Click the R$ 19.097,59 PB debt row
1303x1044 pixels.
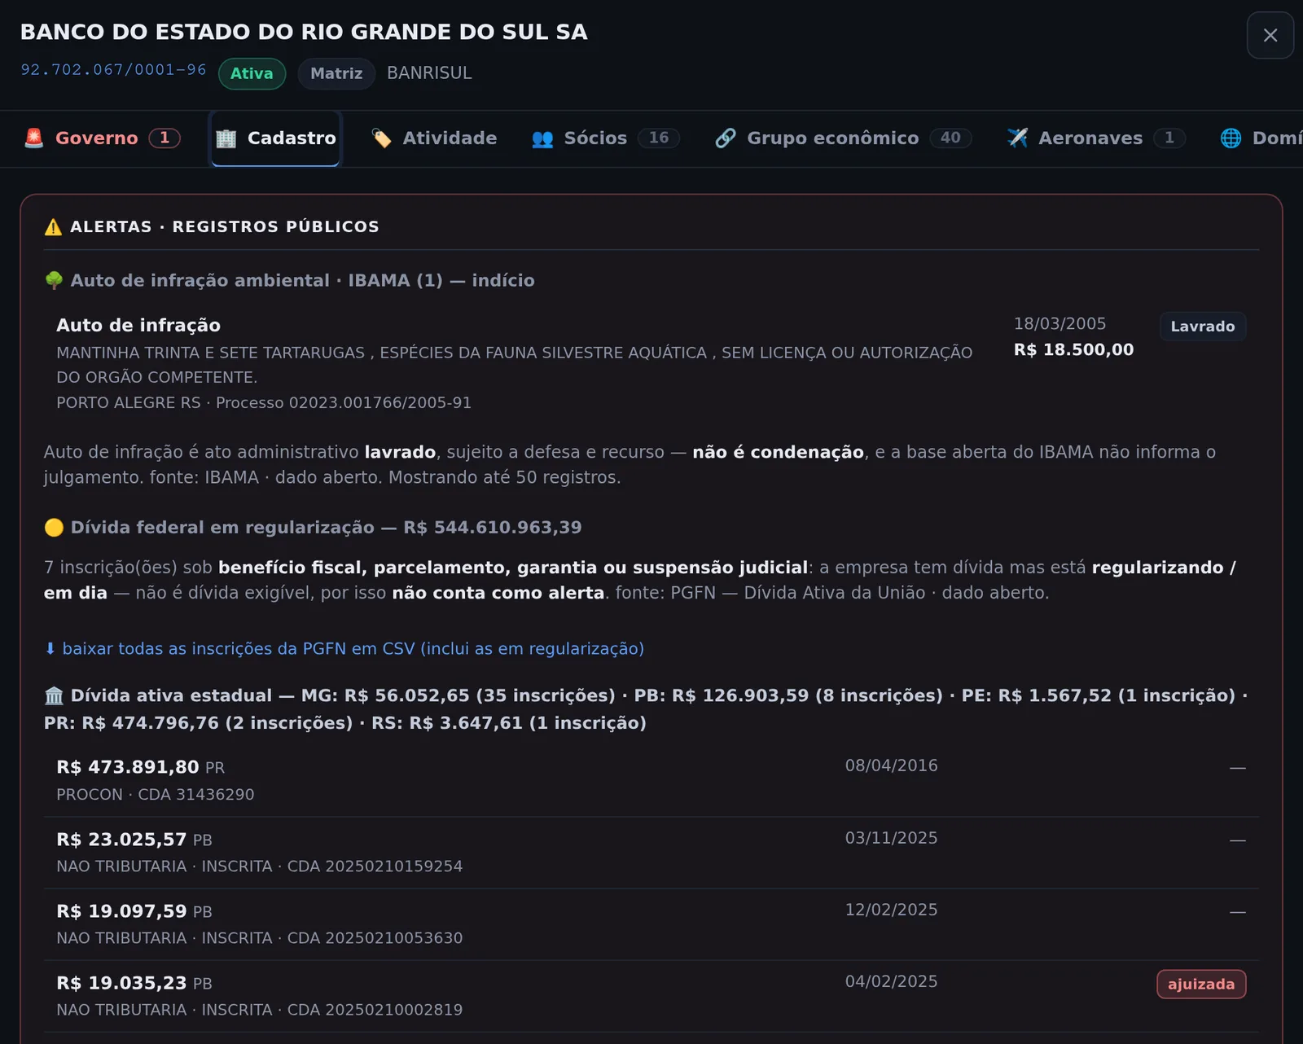651,924
